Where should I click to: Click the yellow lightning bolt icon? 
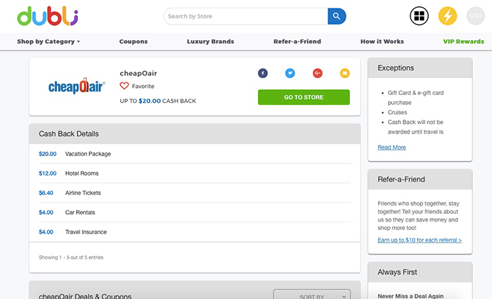click(448, 15)
